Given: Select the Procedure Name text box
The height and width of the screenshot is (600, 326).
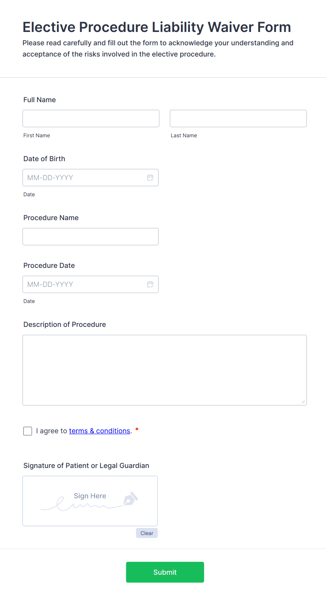Looking at the screenshot, I should point(90,237).
